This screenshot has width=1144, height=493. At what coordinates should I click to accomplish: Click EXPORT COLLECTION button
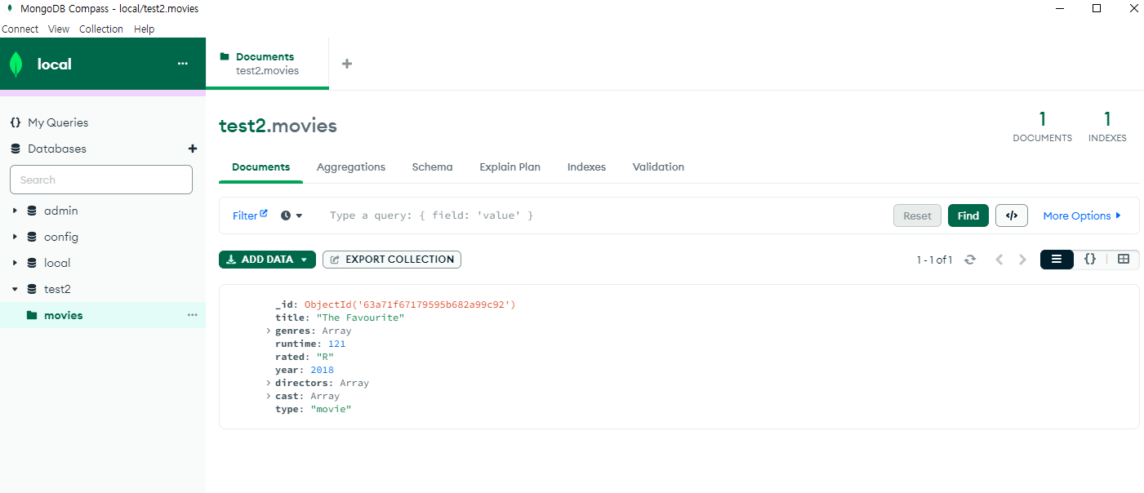(392, 260)
